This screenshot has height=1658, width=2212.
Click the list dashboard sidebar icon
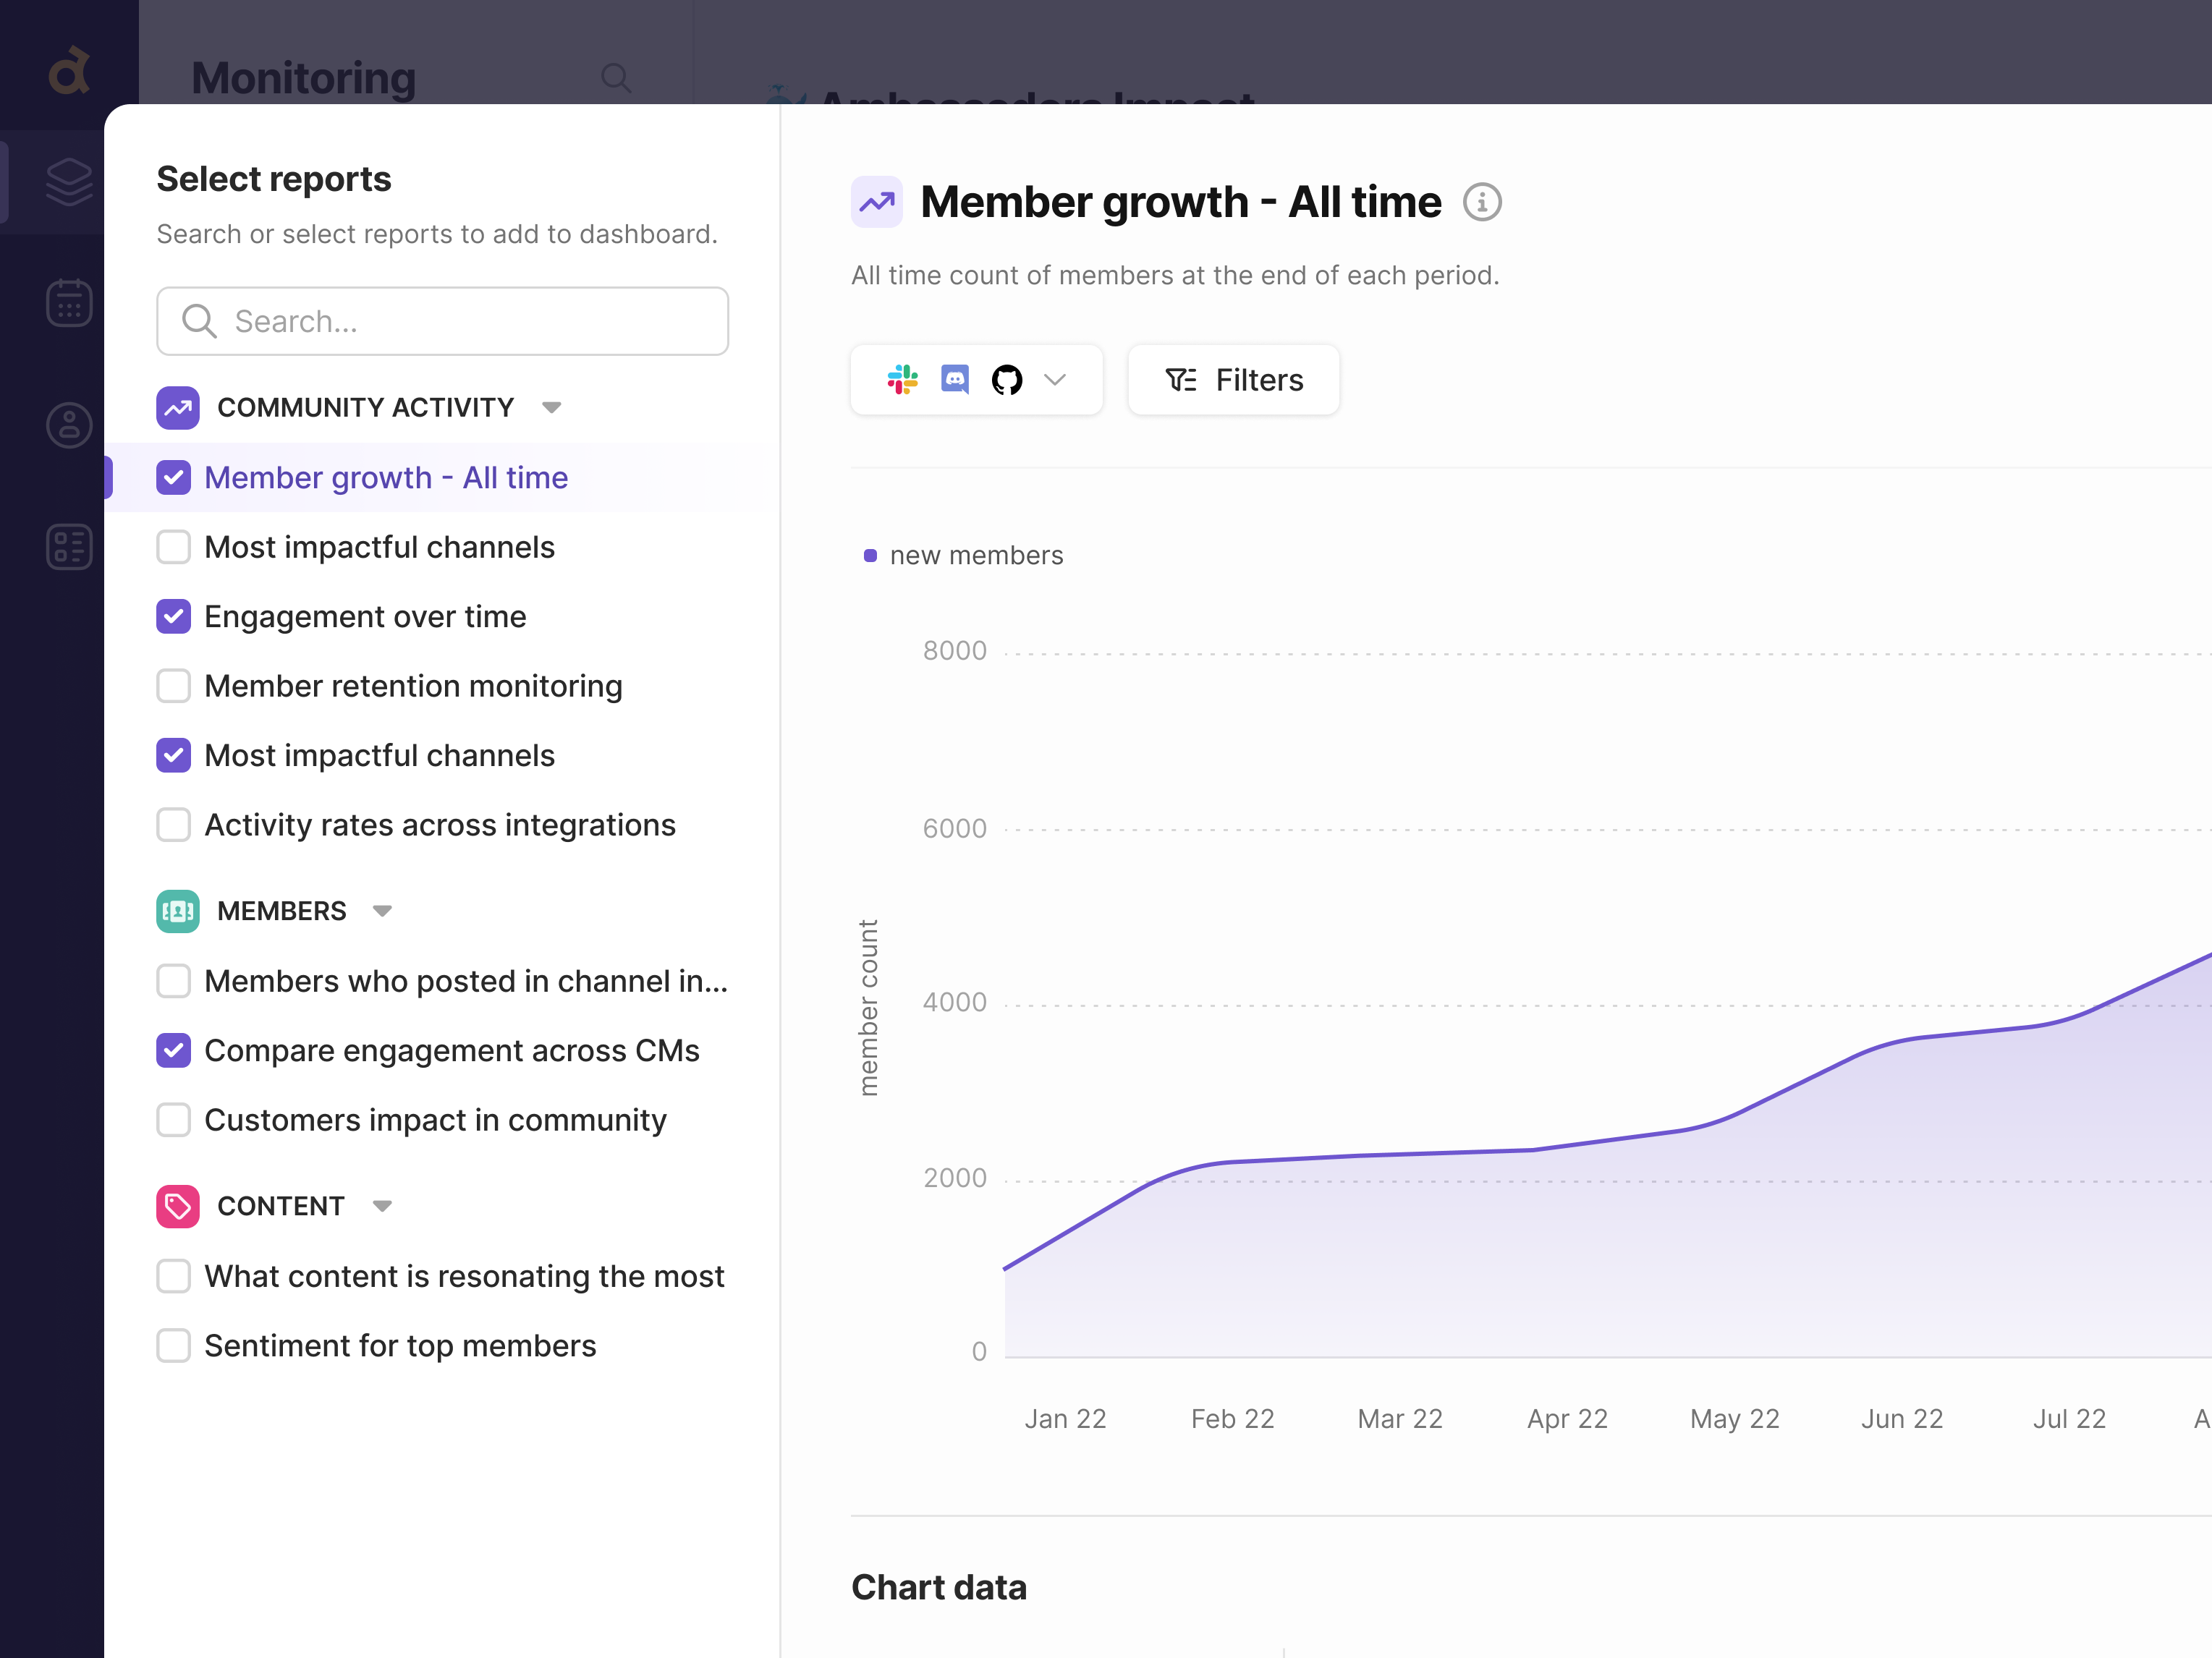point(68,547)
